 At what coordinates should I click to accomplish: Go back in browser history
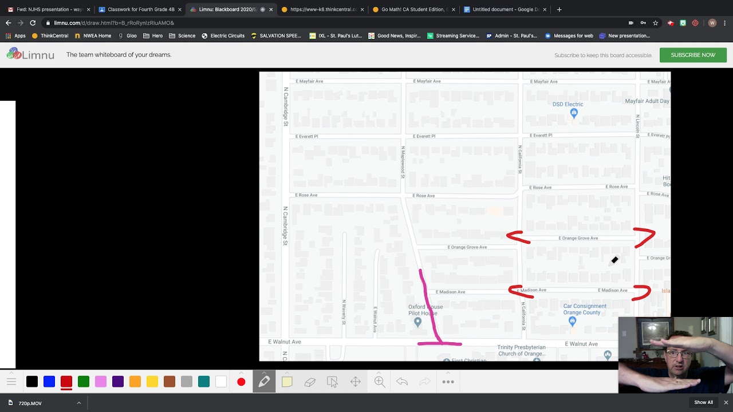click(8, 23)
